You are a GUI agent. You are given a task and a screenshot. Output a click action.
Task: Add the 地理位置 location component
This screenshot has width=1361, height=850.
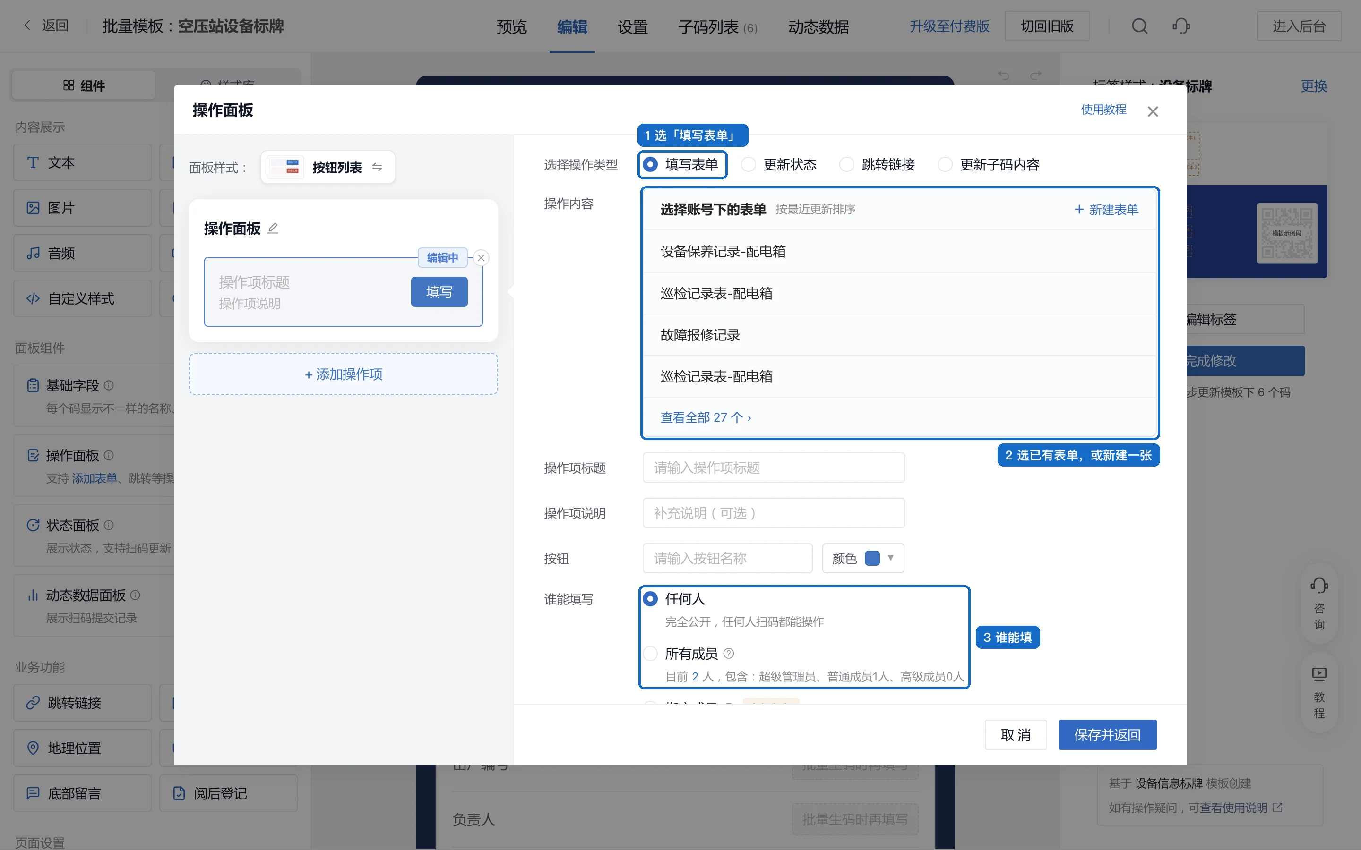pyautogui.click(x=83, y=748)
